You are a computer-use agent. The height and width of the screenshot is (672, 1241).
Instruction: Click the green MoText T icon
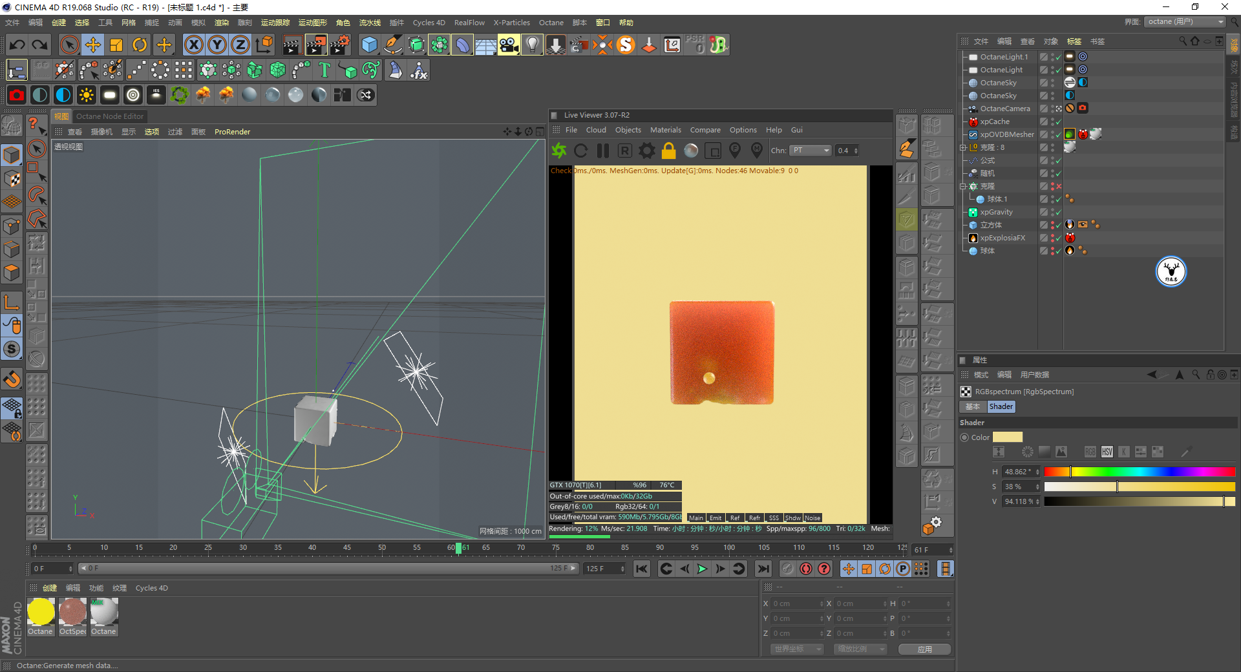(324, 70)
